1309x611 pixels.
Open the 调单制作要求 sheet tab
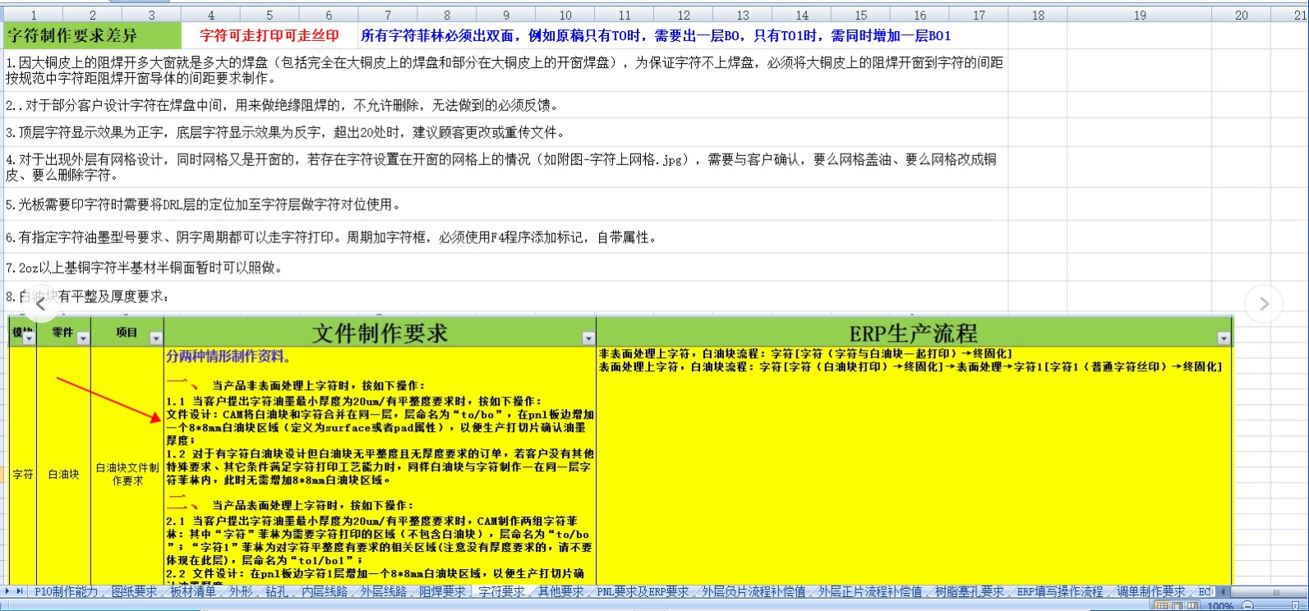(x=1151, y=591)
